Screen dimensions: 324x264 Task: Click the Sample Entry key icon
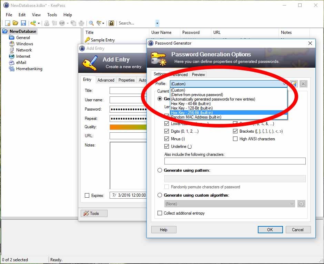tap(88, 40)
